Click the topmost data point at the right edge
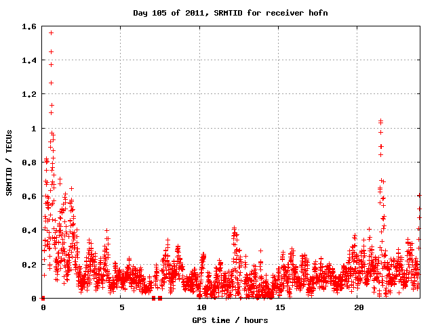The image size is (434, 325). (x=419, y=195)
